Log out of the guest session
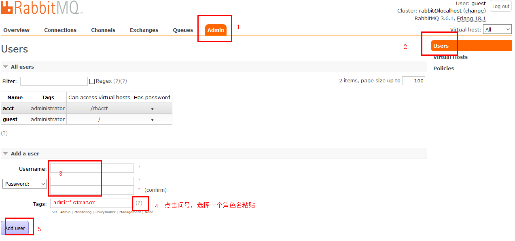 point(501,6)
